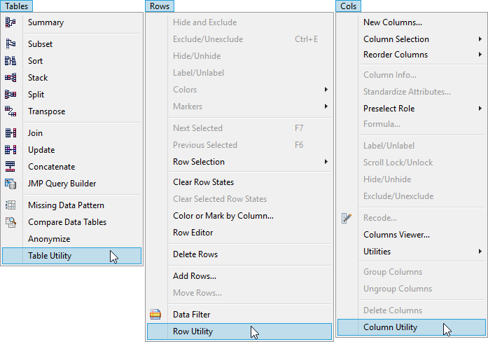Viewport: 488px width, 342px height.
Task: Select the Subset icon in Tables menu
Action: coord(11,44)
